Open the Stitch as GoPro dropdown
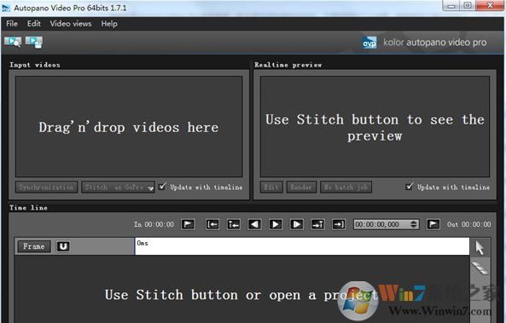The image size is (506, 323). 118,187
